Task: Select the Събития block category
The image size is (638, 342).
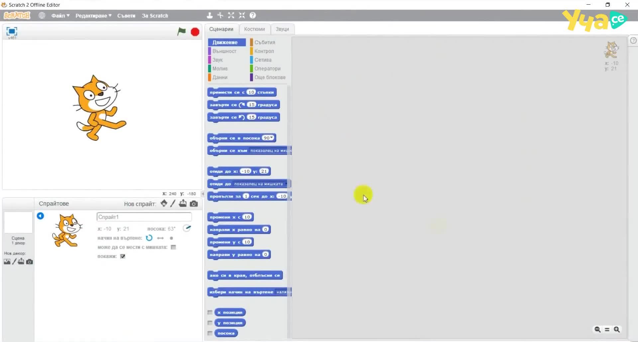Action: (x=268, y=42)
